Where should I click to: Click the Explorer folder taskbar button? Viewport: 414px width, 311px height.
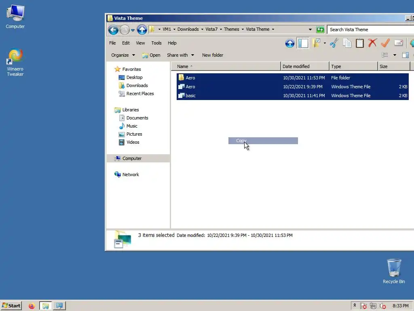tap(45, 306)
